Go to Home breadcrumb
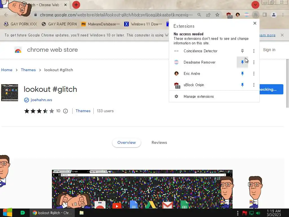The image size is (289, 217). (x=7, y=70)
